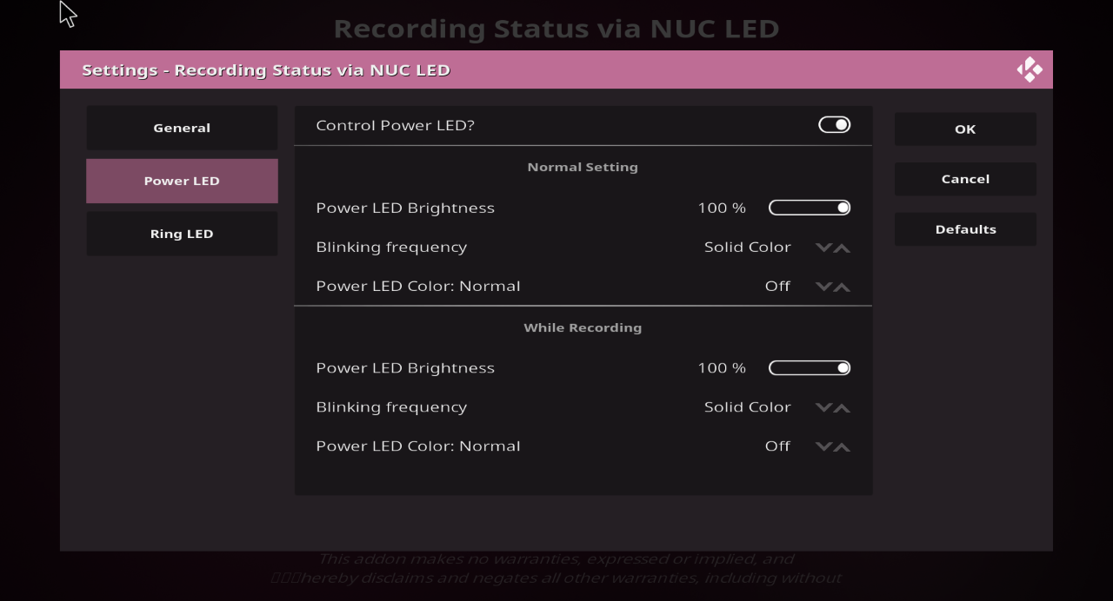This screenshot has height=601, width=1113.
Task: Click up arrow for Normal Blinking frequency
Action: pos(842,248)
